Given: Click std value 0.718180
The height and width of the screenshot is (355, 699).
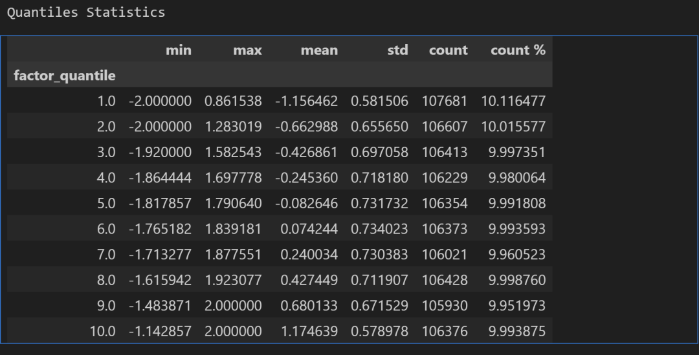Looking at the screenshot, I should (379, 178).
